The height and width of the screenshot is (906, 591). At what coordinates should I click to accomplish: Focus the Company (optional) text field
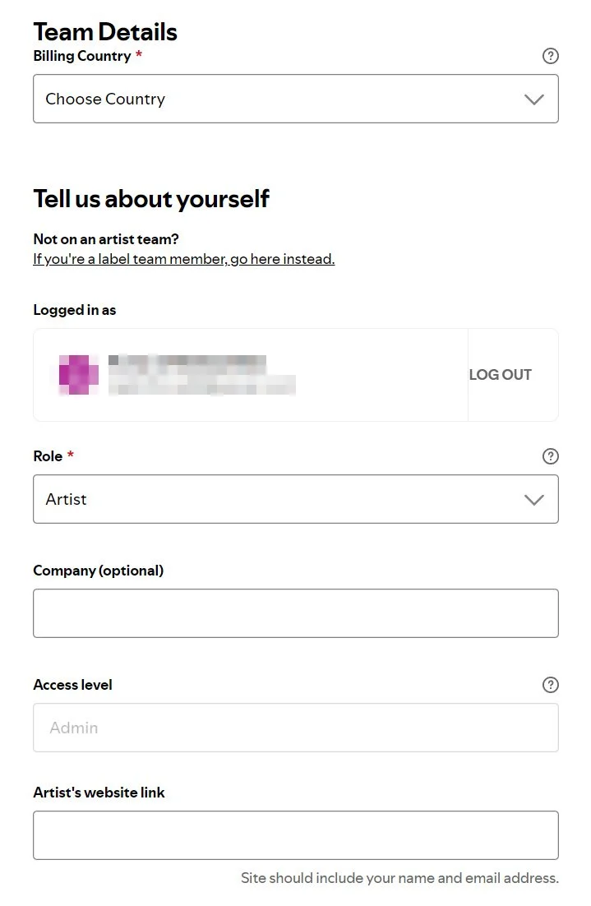[296, 613]
